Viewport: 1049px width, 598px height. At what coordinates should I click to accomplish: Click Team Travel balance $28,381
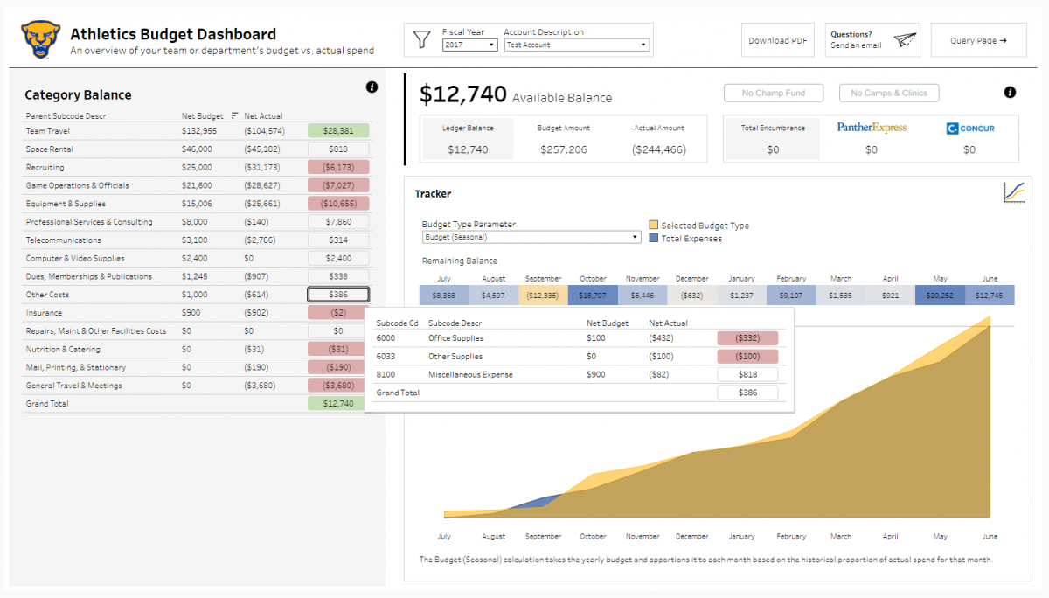tap(338, 130)
